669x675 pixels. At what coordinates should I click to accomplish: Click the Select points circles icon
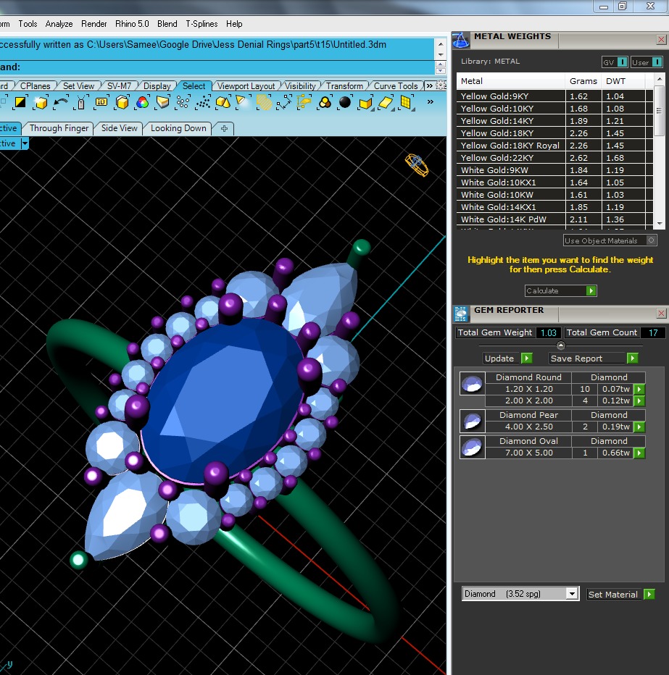pos(183,102)
